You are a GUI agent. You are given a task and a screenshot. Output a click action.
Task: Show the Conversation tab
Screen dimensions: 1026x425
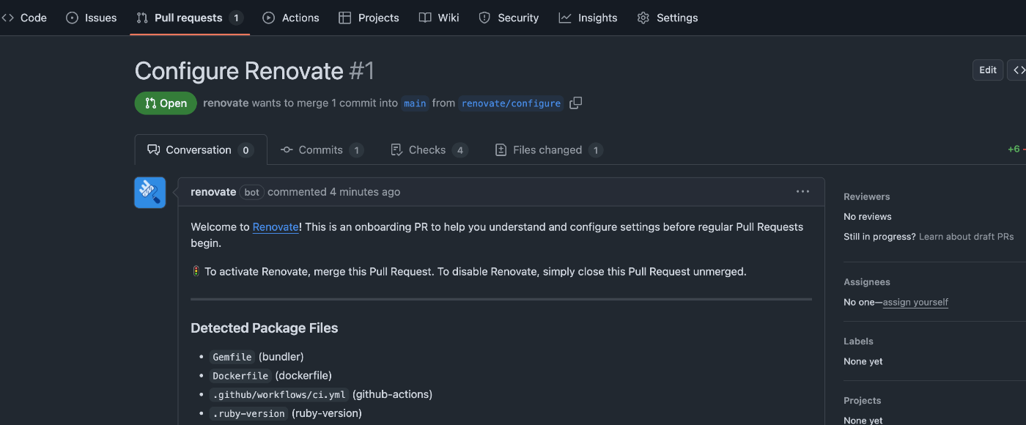click(200, 149)
